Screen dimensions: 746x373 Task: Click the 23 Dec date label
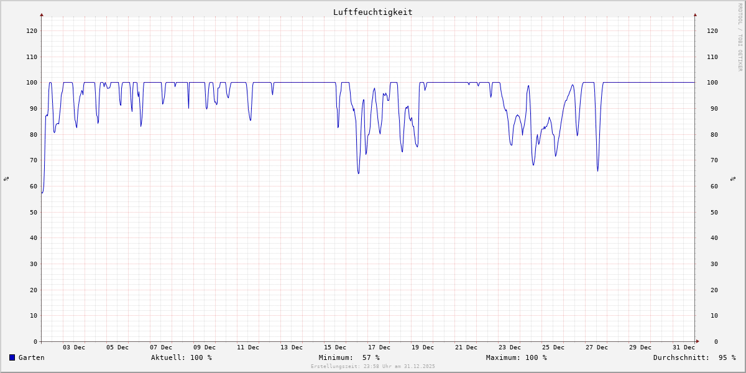coord(510,348)
